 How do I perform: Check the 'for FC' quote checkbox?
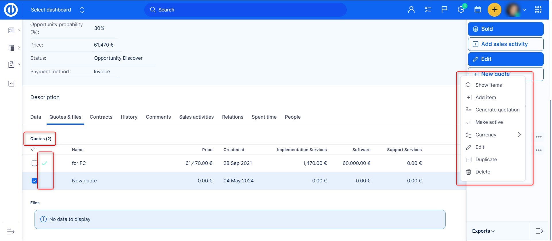[34, 163]
